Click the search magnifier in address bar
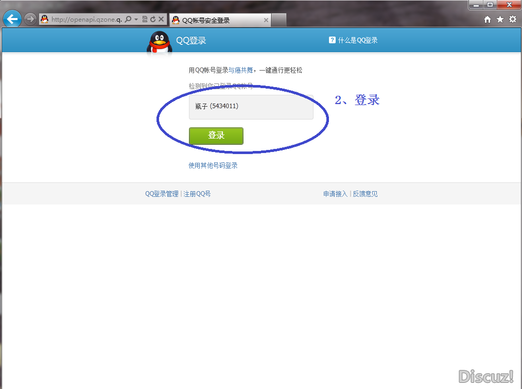This screenshot has height=389, width=522. (x=128, y=20)
